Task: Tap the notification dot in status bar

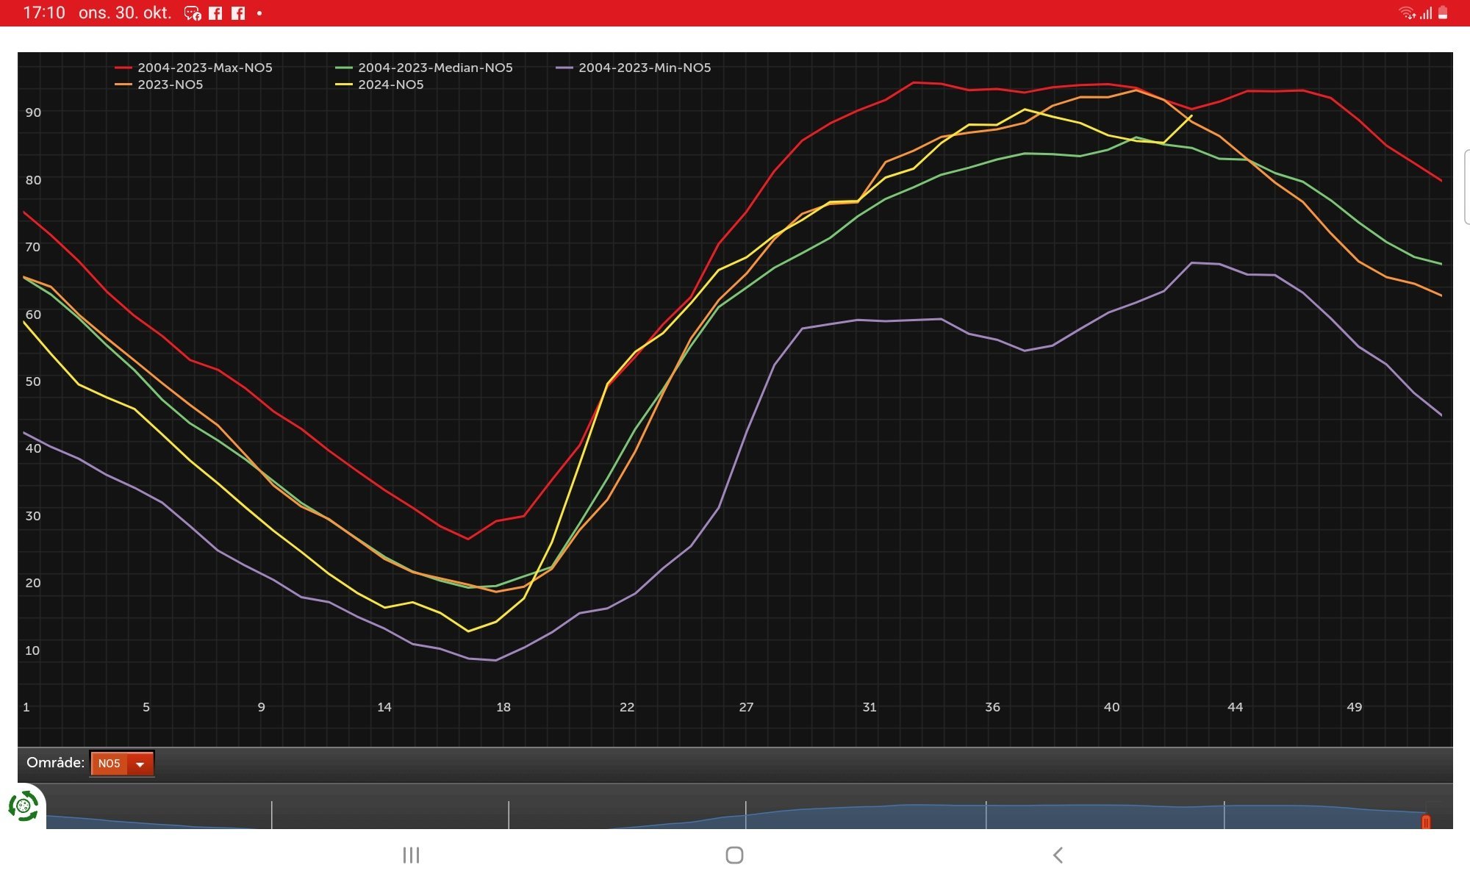Action: (x=259, y=13)
